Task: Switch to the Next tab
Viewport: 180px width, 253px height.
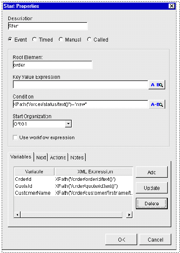Action: 41,157
